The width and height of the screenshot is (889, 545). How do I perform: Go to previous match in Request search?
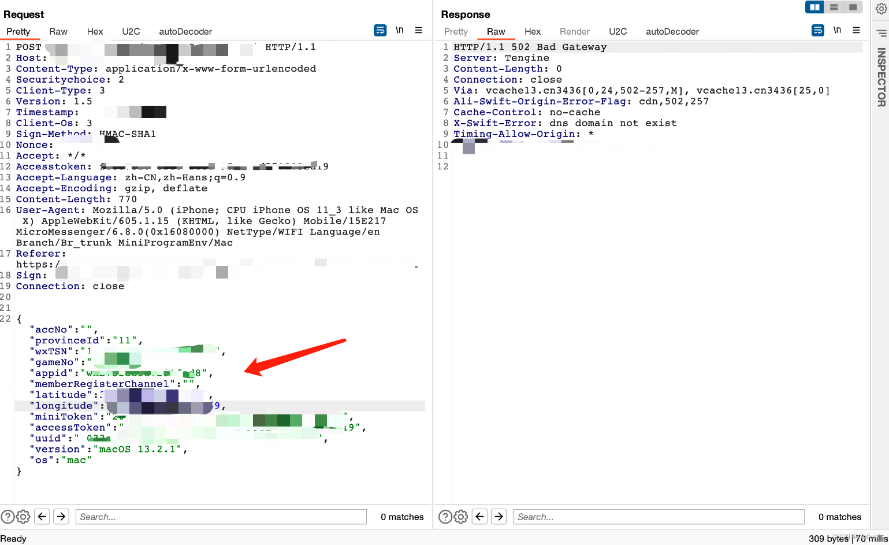[42, 516]
